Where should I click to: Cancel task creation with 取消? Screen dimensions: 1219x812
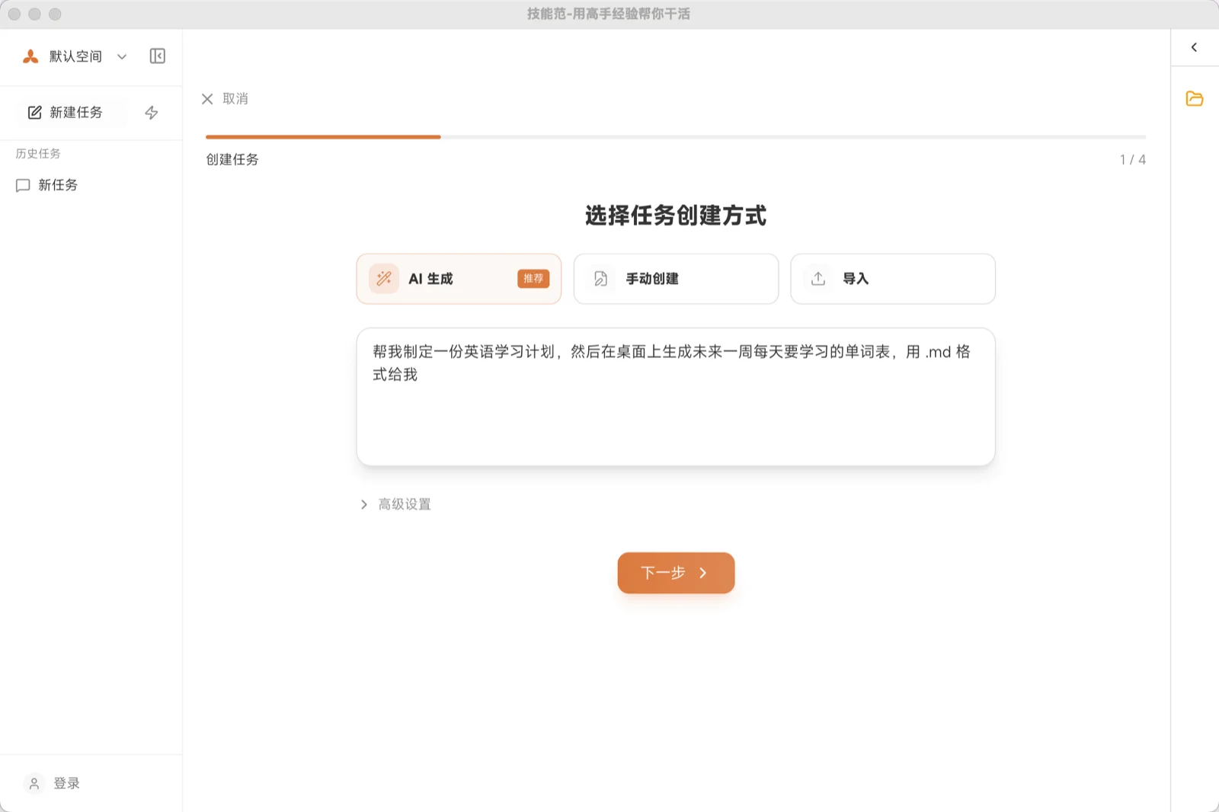tap(226, 99)
